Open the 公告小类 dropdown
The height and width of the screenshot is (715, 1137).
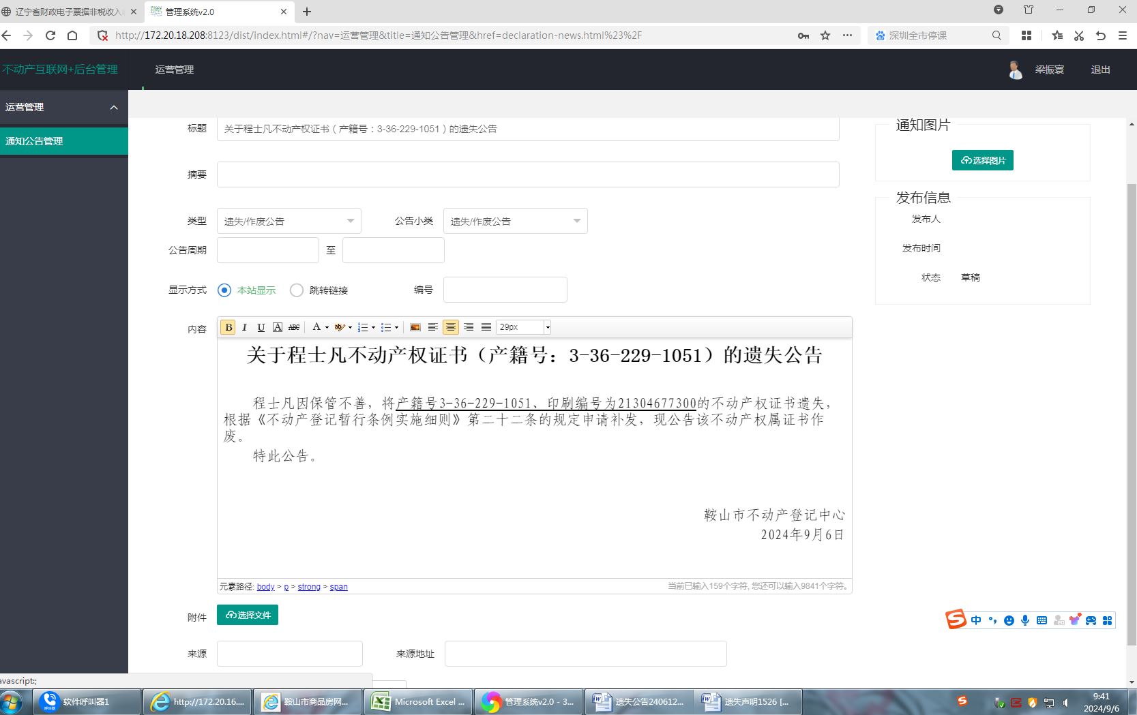[515, 221]
